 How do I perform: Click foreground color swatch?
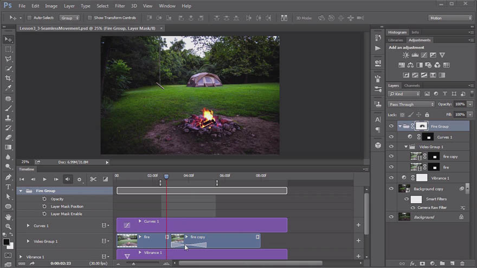click(6, 241)
